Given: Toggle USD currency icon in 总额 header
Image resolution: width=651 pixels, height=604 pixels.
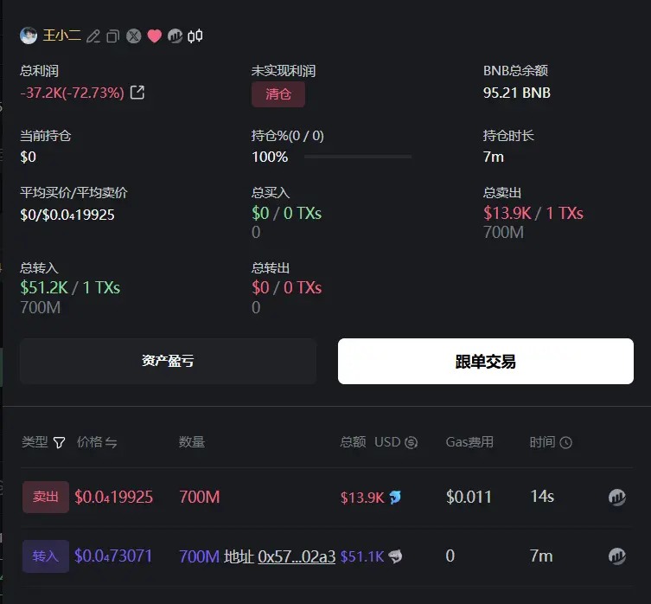Looking at the screenshot, I should [x=411, y=442].
